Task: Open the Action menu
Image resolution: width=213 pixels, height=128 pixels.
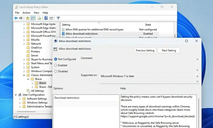Action: [26, 13]
